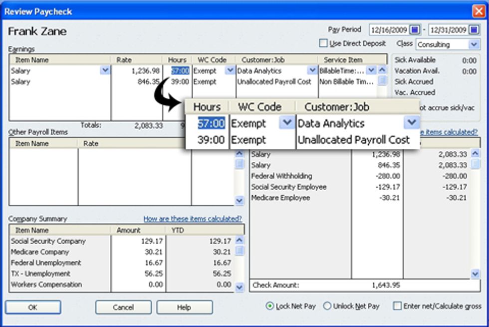This screenshot has height=327, width=489.
Task: Open the Salary item name dropdown
Action: pos(105,70)
